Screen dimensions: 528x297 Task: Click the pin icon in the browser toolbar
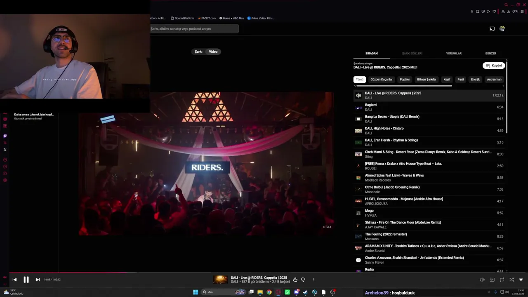(472, 12)
